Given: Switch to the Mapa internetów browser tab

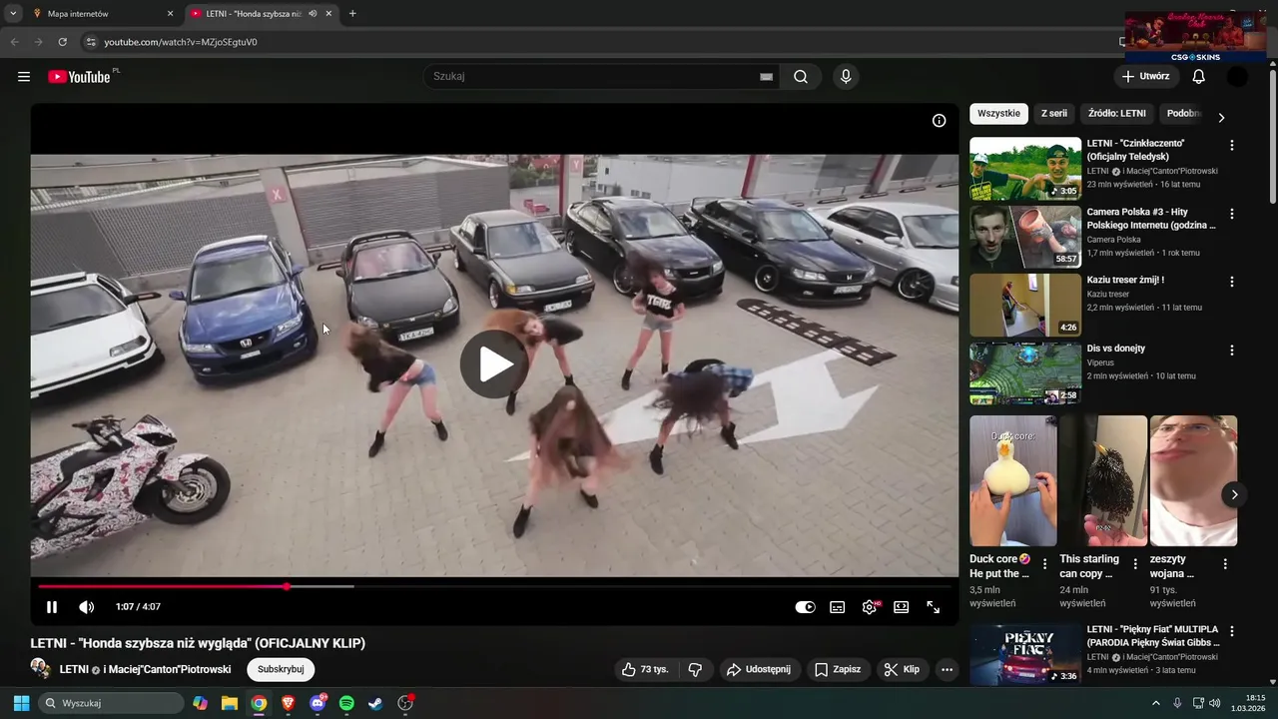Looking at the screenshot, I should [102, 14].
